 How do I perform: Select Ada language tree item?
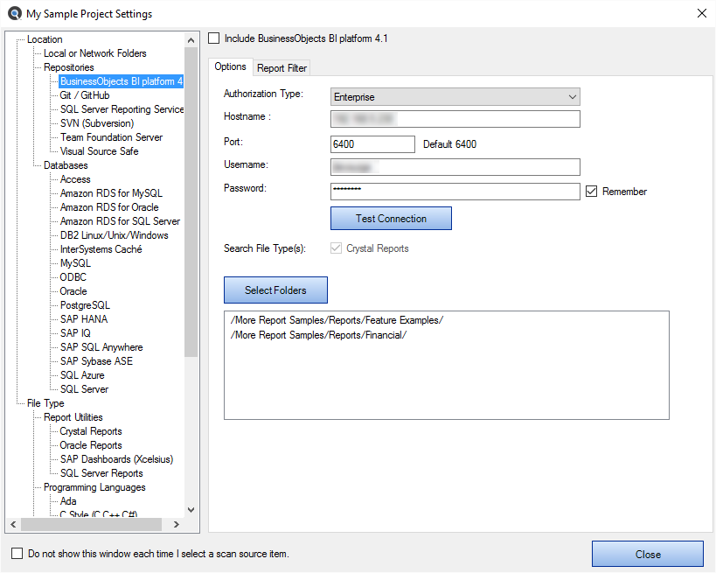pyautogui.click(x=68, y=500)
